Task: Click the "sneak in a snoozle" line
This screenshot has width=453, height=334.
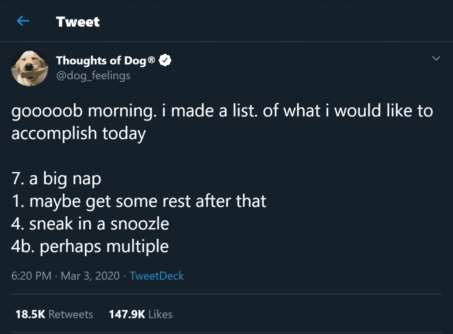Action: (x=90, y=224)
